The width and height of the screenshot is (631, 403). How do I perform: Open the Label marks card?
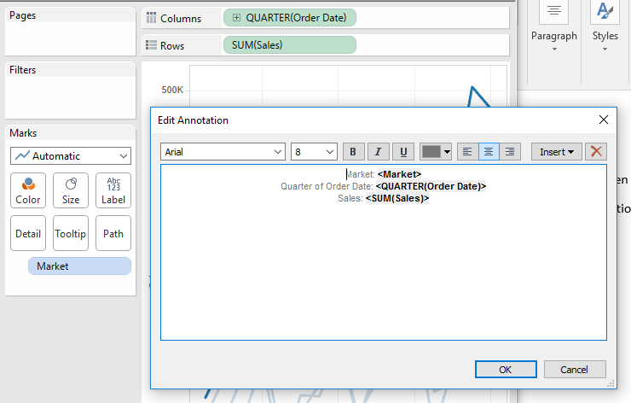coord(113,190)
